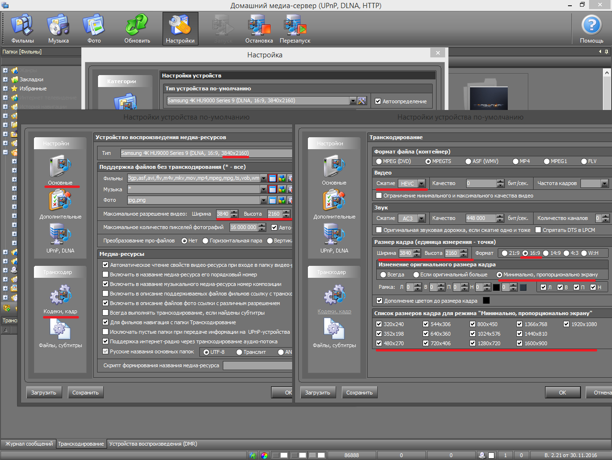Open the audio Сжатие AC3 dropdown

421,219
